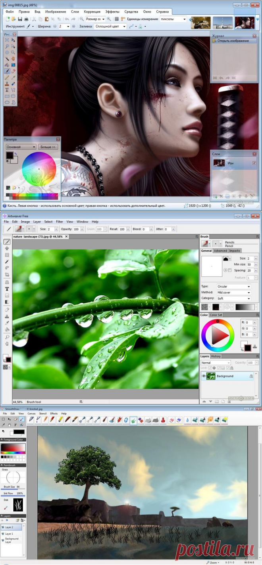Select the red stamp tool in SmoothDraw brush bar
The width and height of the screenshot is (262, 565).
(x=163, y=420)
